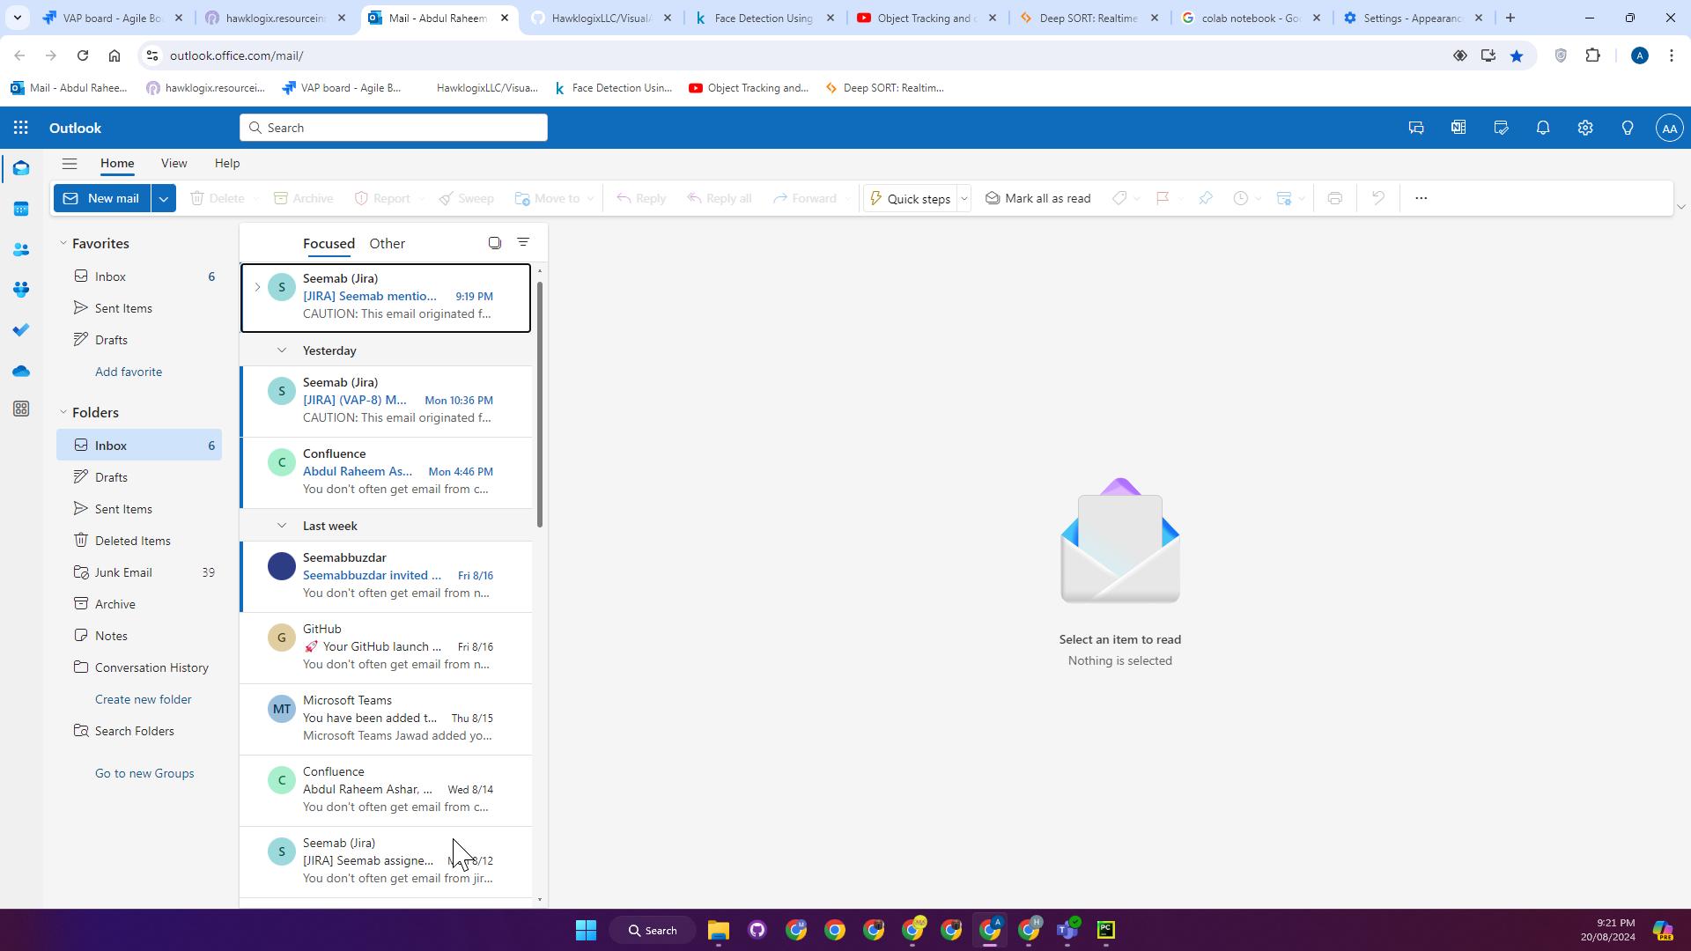1691x951 pixels.
Task: Open Outlook settings gear
Action: [1585, 128]
